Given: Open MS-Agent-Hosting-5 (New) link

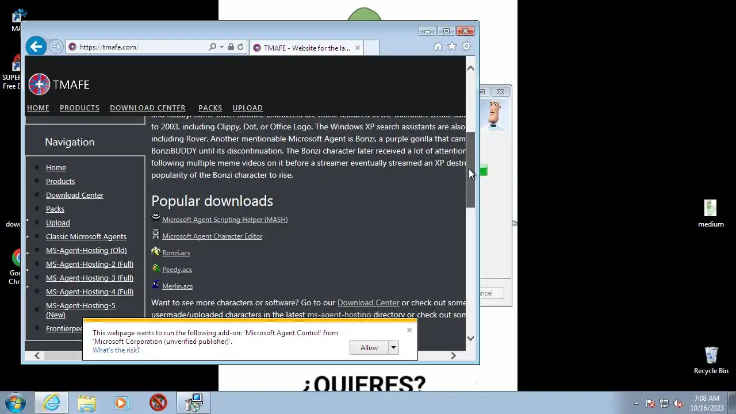Looking at the screenshot, I should [80, 310].
